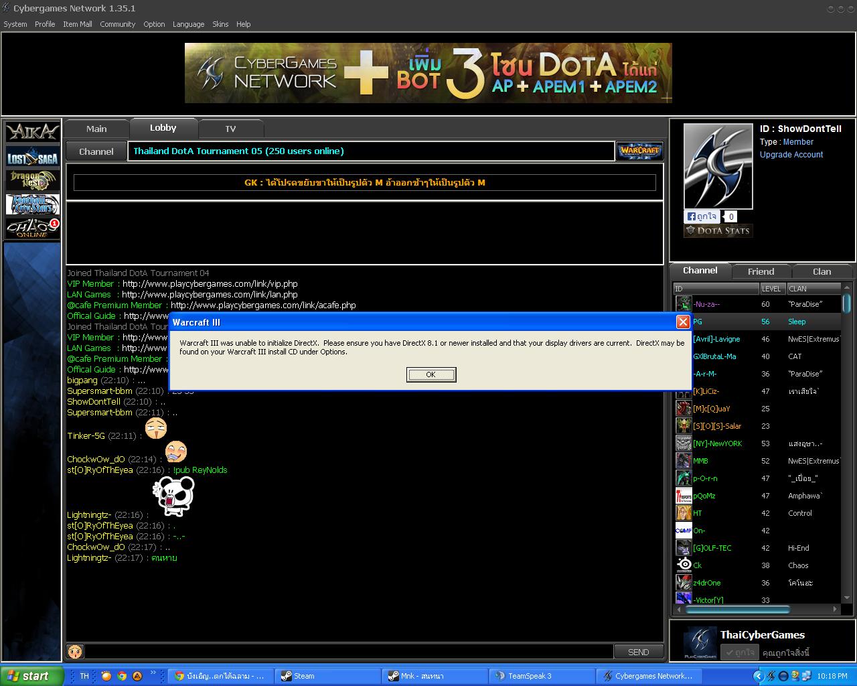Click avatar icon of user z4drOne
Viewport: 857px width, 686px height.
coord(684,583)
